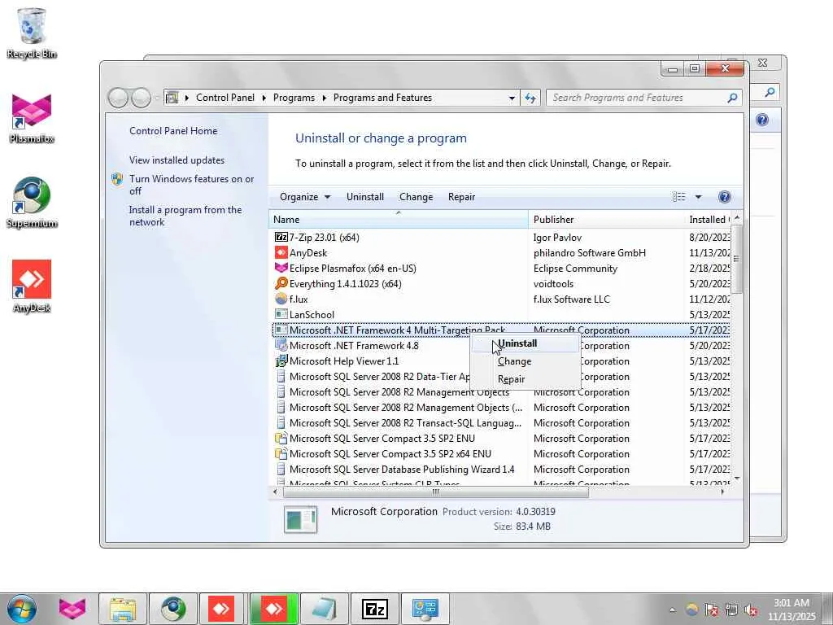Open Windows Explorer from the taskbar

(x=123, y=609)
